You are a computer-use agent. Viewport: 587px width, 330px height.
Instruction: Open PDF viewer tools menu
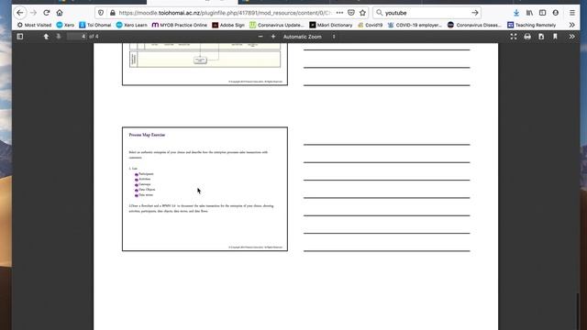click(x=571, y=37)
